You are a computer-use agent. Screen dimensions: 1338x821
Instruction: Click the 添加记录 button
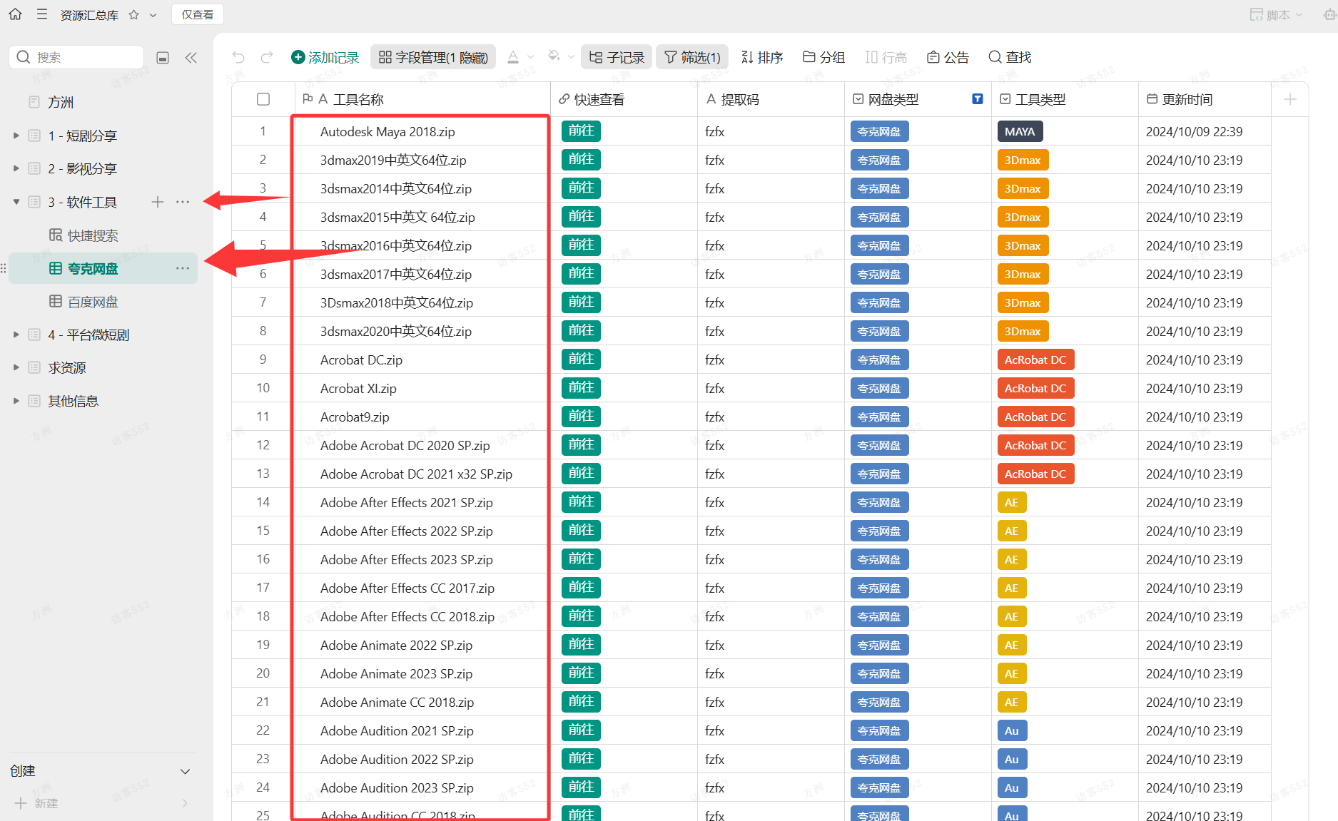325,57
